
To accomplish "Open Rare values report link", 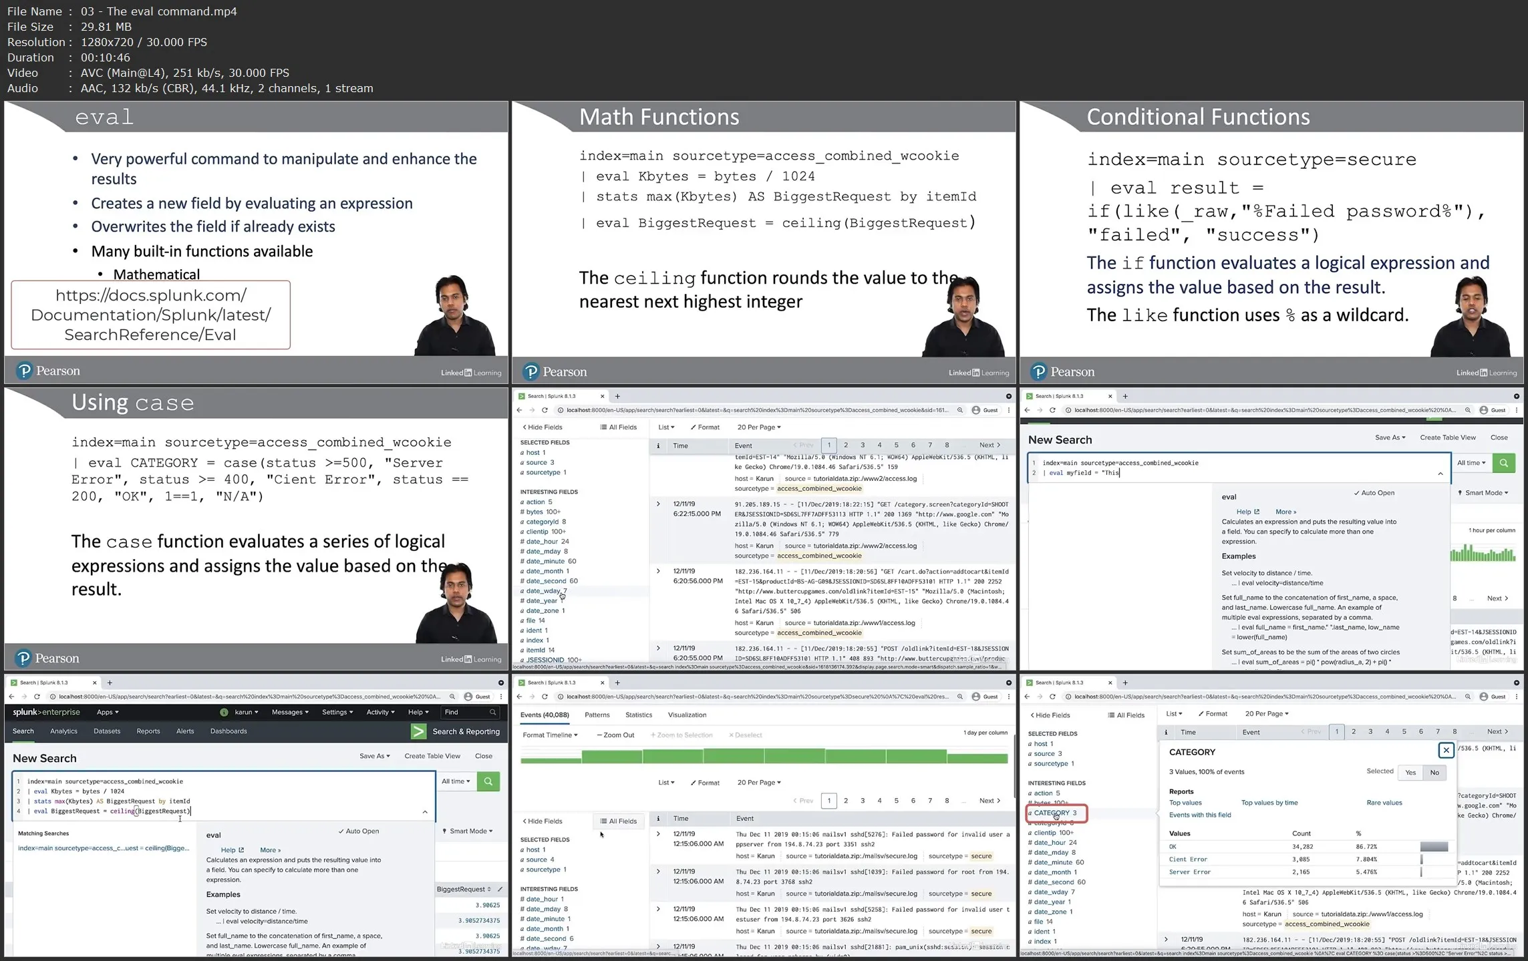I will pyautogui.click(x=1384, y=803).
